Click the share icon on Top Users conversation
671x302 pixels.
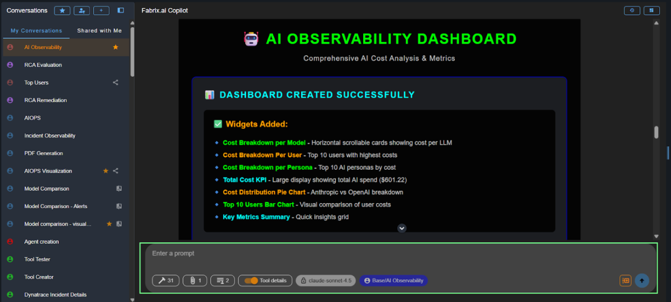(115, 83)
